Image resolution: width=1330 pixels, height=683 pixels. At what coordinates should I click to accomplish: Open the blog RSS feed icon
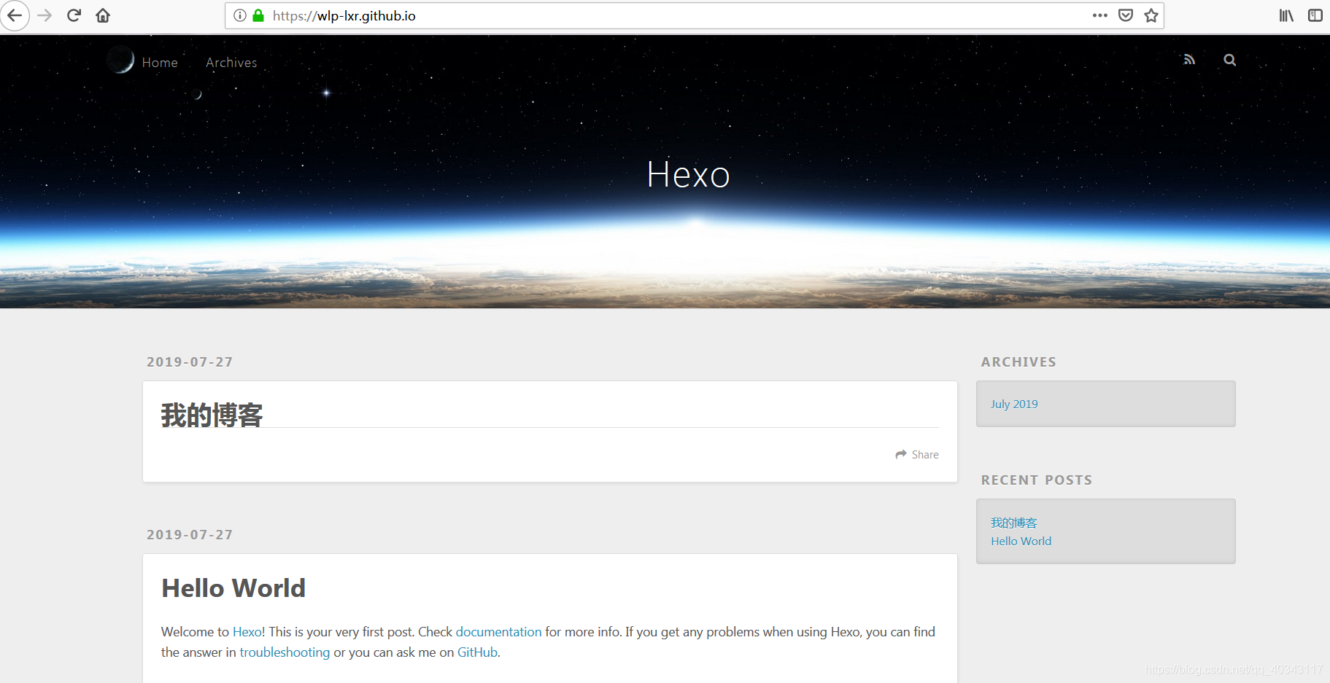[x=1189, y=60]
